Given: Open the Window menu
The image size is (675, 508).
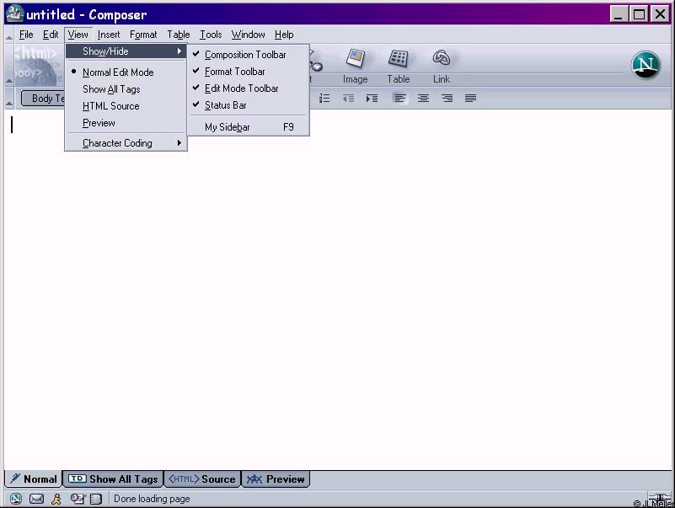Looking at the screenshot, I should coord(248,35).
